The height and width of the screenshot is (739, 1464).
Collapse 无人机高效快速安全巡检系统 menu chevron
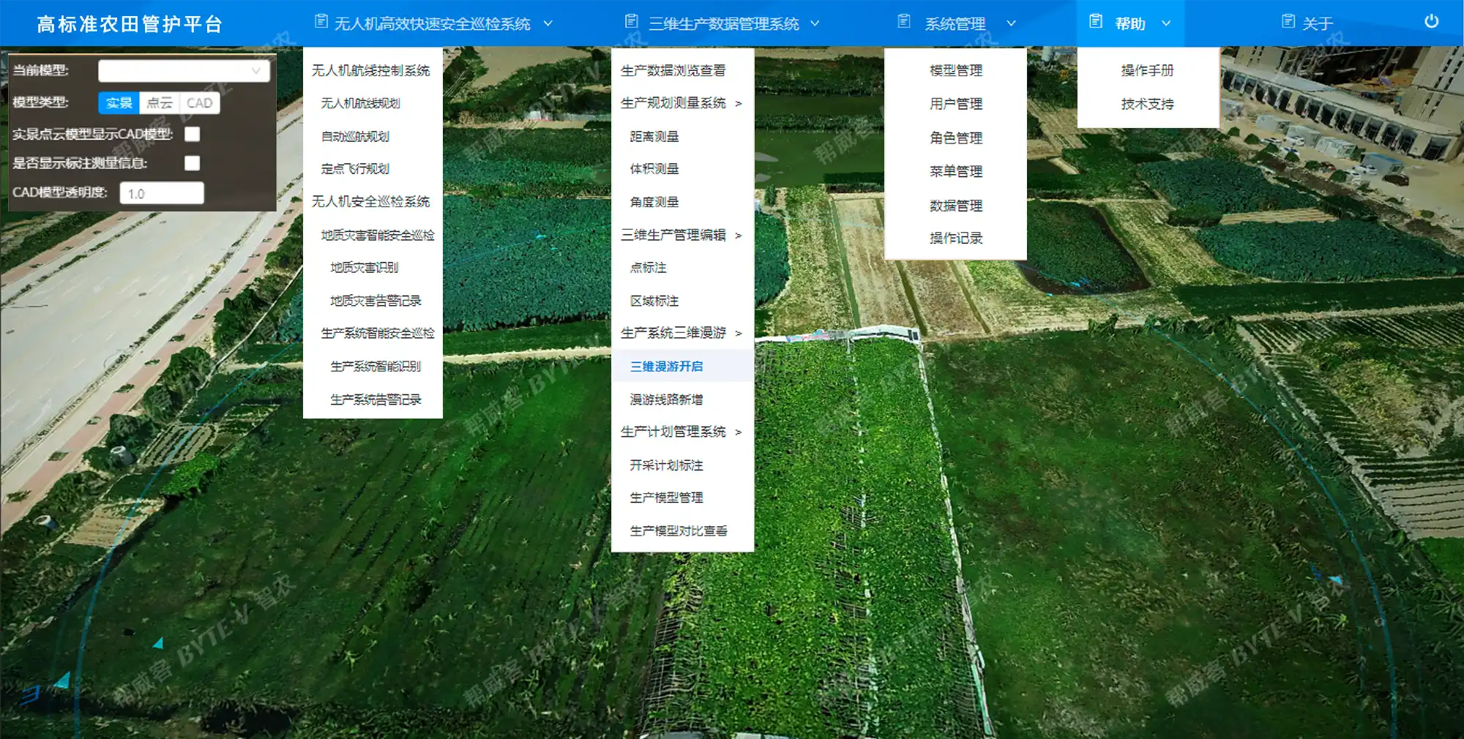pos(548,23)
